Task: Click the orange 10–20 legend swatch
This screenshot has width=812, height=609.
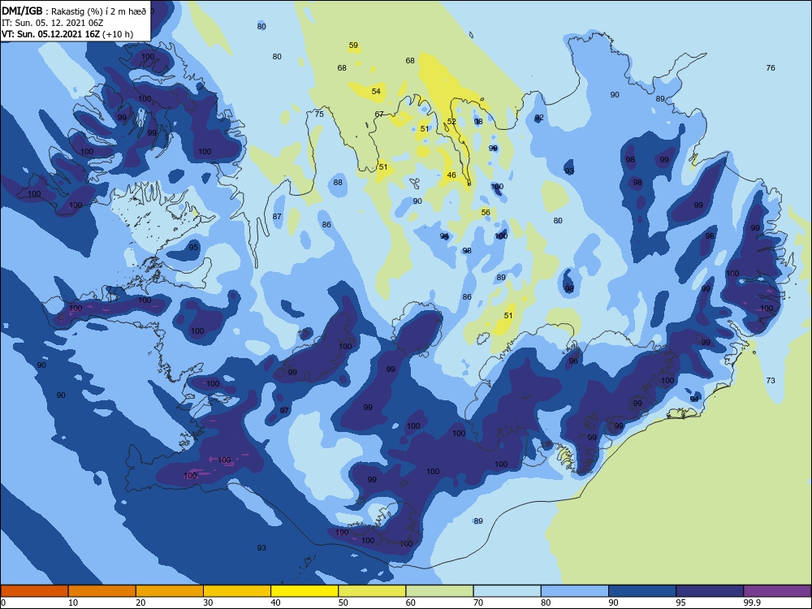Action: click(x=102, y=591)
